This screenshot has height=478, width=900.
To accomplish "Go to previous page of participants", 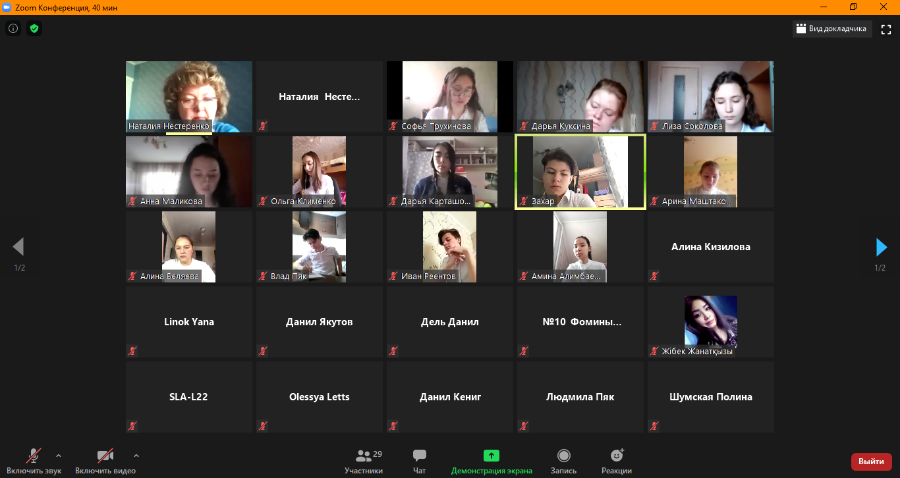I will coord(18,247).
